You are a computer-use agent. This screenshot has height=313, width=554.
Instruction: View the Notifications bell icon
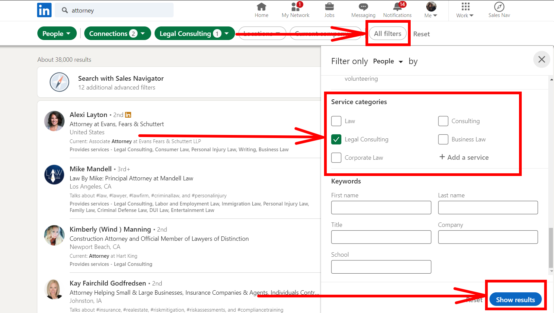[x=397, y=7]
